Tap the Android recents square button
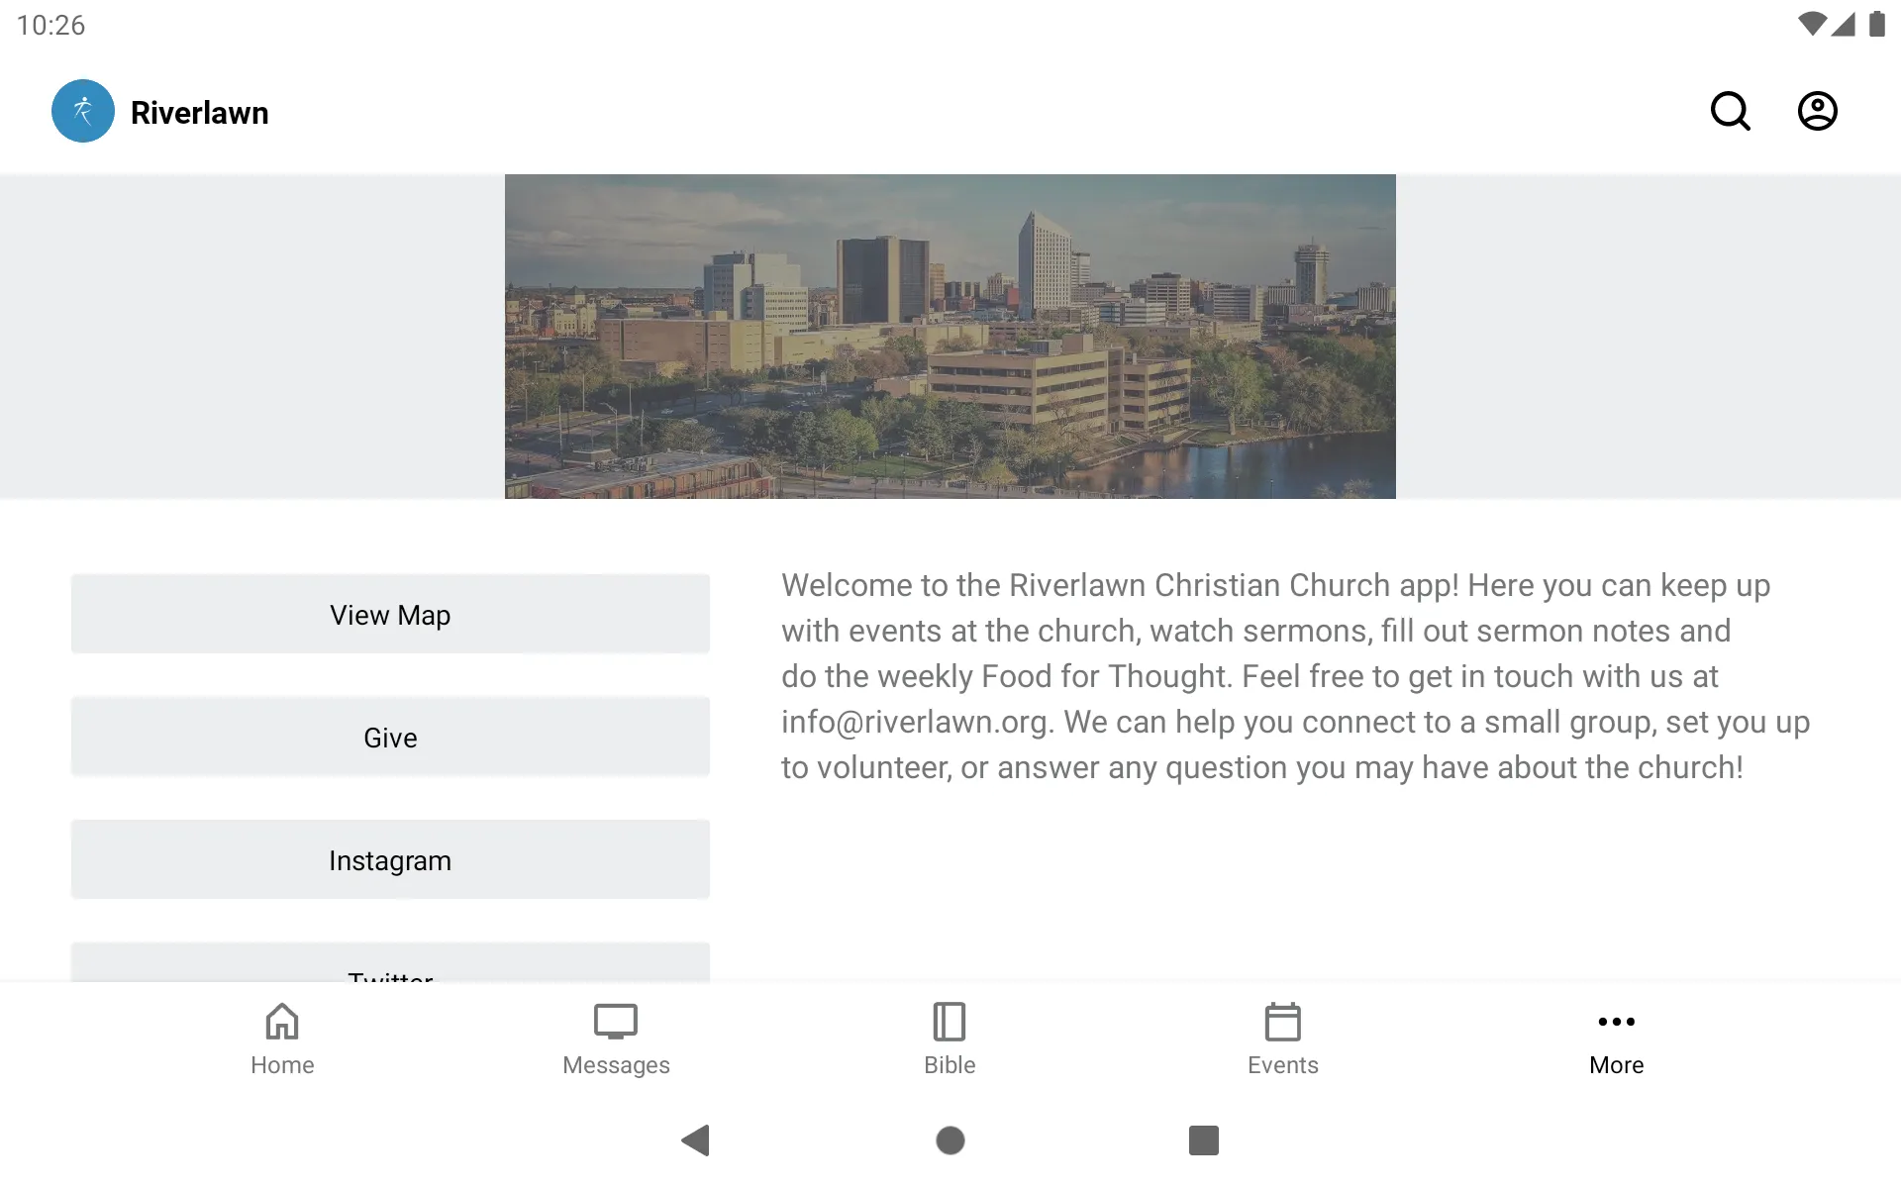Image resolution: width=1901 pixels, height=1188 pixels. [1200, 1138]
